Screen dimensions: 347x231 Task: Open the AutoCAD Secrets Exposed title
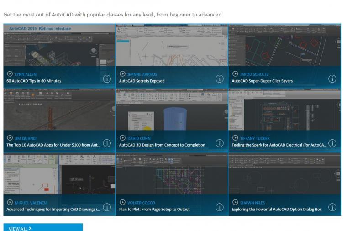tap(142, 81)
